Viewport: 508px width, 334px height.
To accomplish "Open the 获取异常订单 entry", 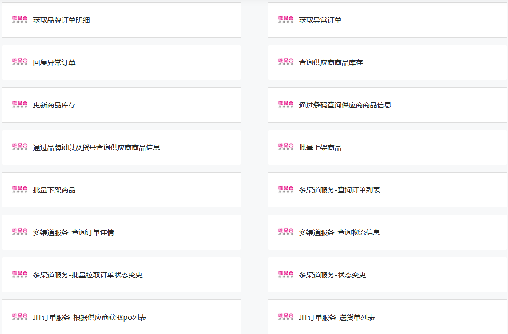I will point(387,20).
